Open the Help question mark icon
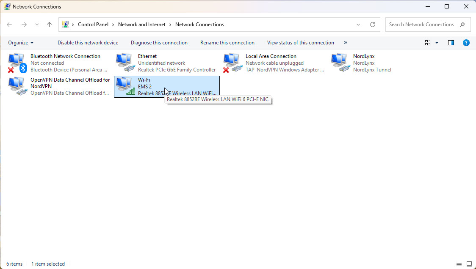The width and height of the screenshot is (476, 269). click(466, 43)
